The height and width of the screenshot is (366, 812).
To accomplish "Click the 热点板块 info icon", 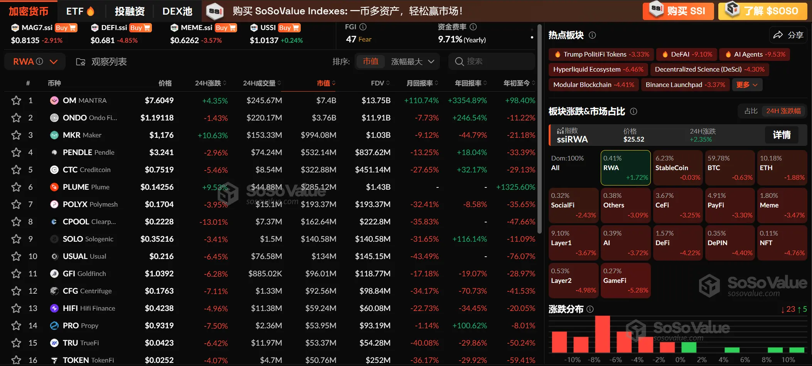I will pyautogui.click(x=593, y=35).
